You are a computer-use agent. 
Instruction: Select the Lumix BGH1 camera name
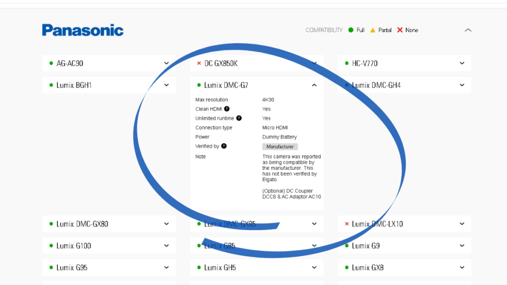pos(74,85)
